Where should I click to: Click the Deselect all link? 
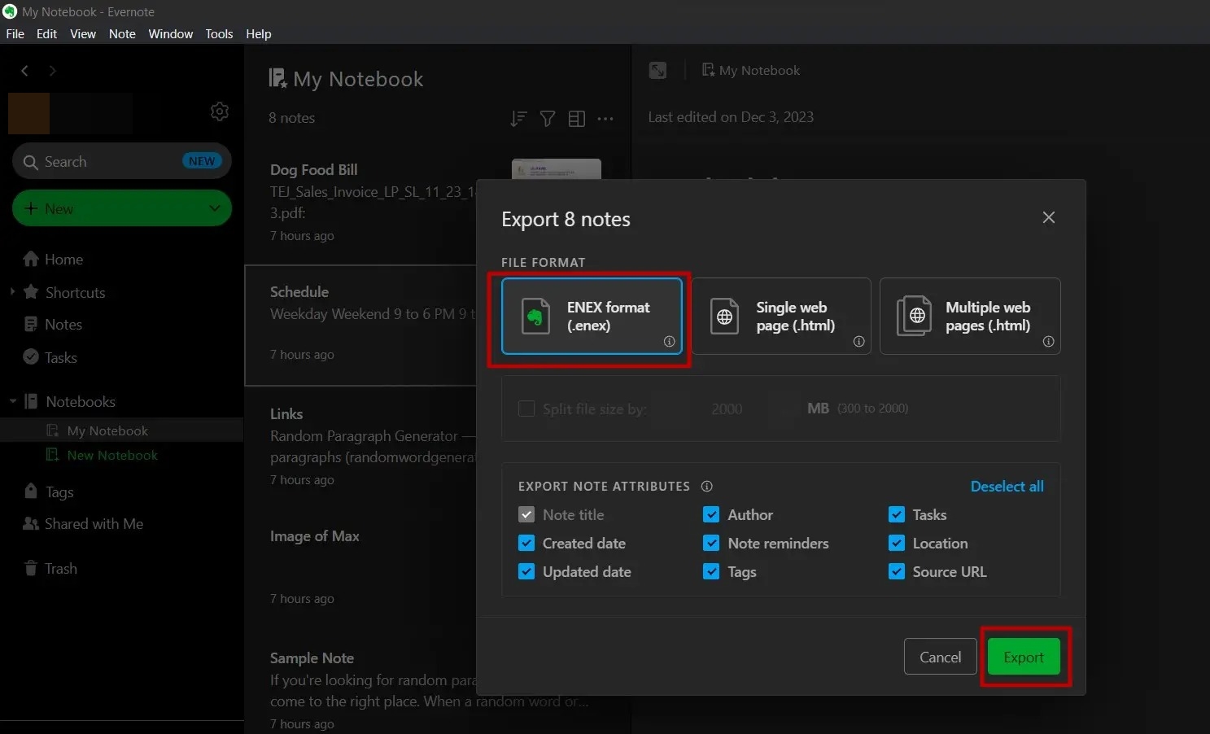pyautogui.click(x=1007, y=486)
